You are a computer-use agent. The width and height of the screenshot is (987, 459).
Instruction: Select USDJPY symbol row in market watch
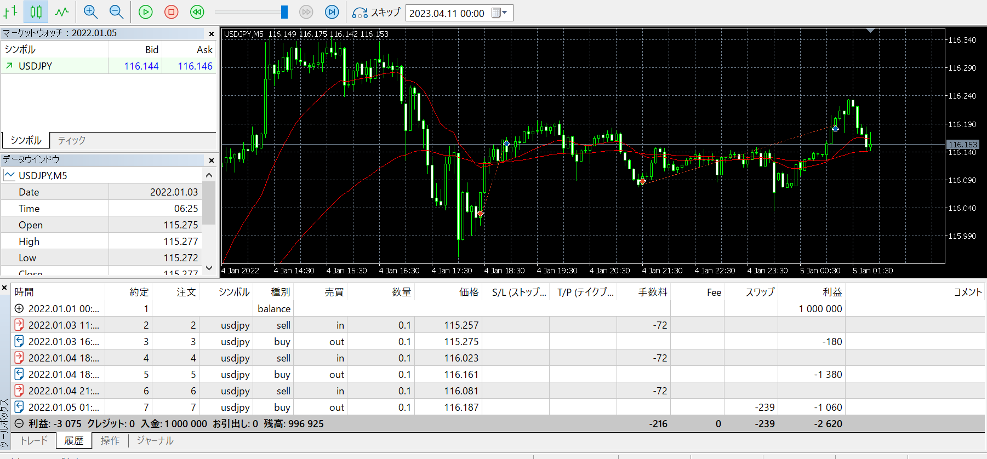pos(109,66)
